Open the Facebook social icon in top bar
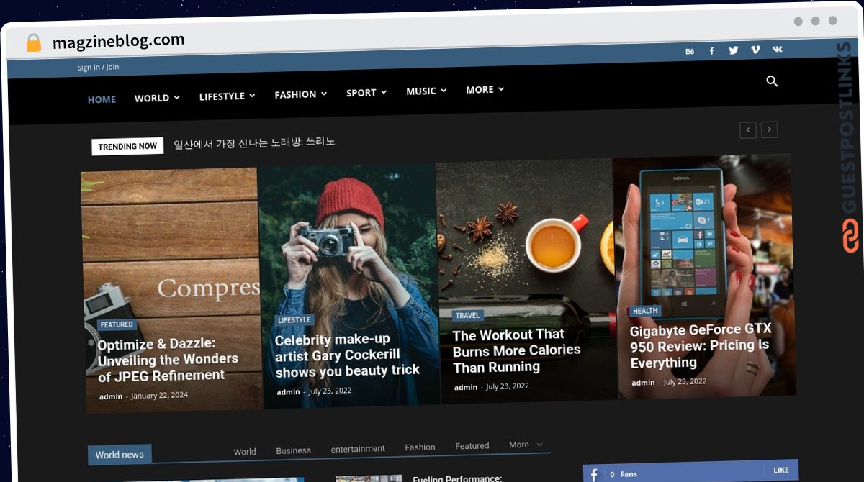Viewport: 864px width, 482px height. click(x=711, y=50)
